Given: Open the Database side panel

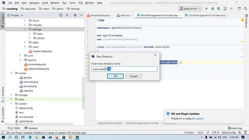Looking at the screenshot, I should (x=246, y=21).
